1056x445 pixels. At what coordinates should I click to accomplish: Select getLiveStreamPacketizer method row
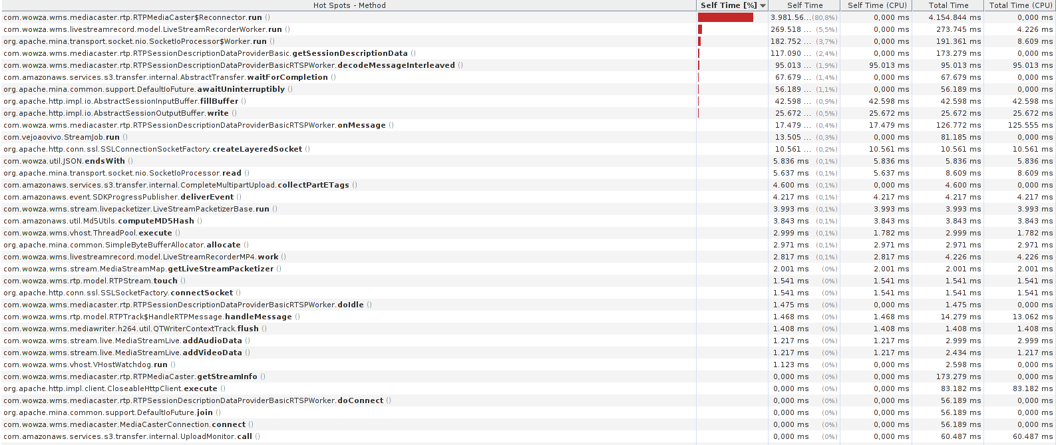pos(528,269)
